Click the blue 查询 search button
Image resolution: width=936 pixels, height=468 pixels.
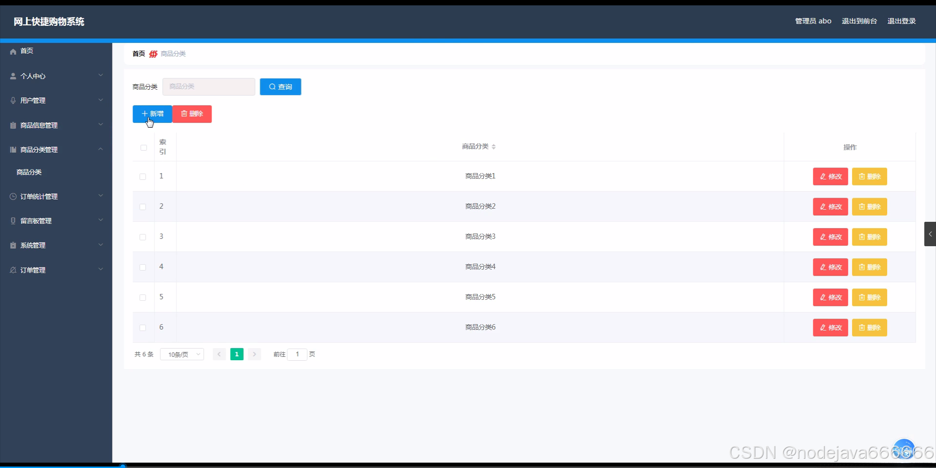pos(280,87)
